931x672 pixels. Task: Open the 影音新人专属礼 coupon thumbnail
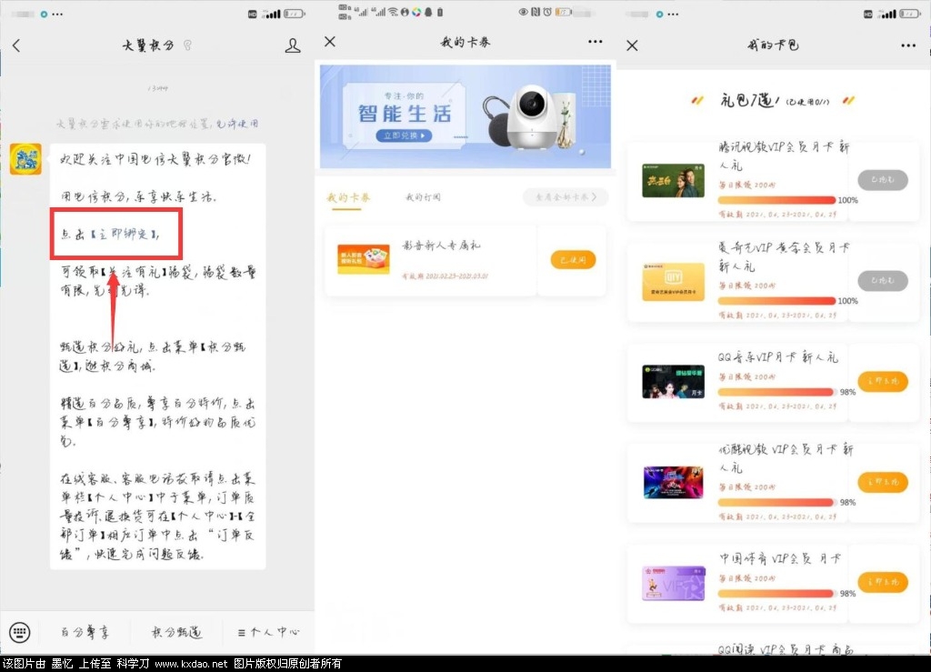tap(364, 259)
